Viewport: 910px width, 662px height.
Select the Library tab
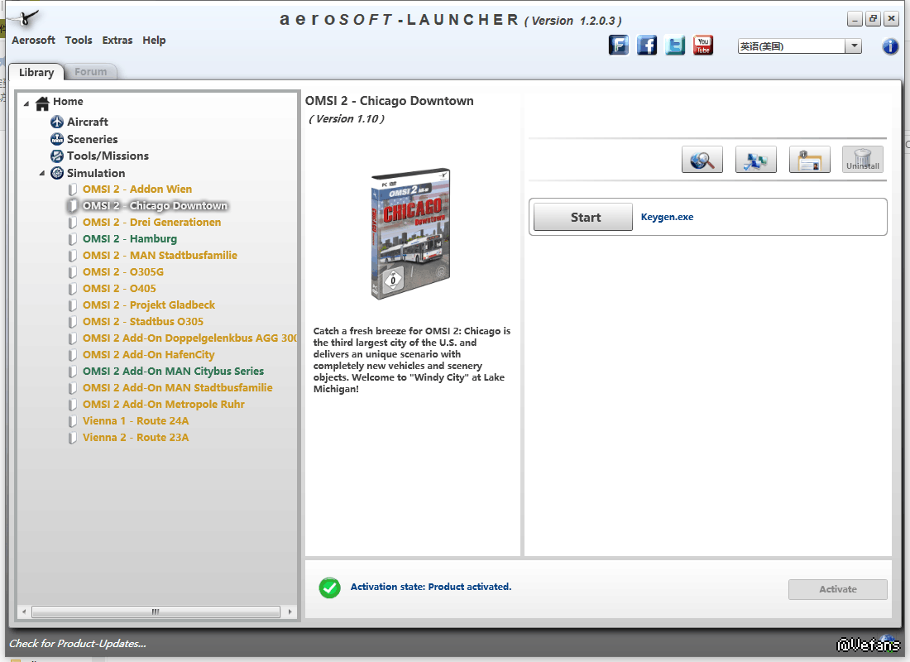(x=36, y=72)
